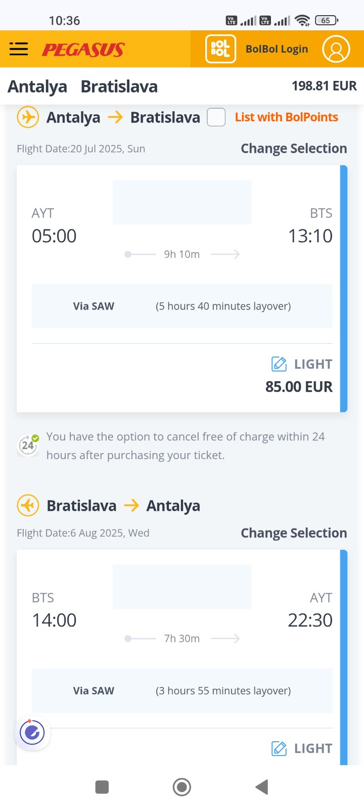Expand the Via SAW 5h 40m layover details
This screenshot has height=809, width=364.
[x=182, y=306]
